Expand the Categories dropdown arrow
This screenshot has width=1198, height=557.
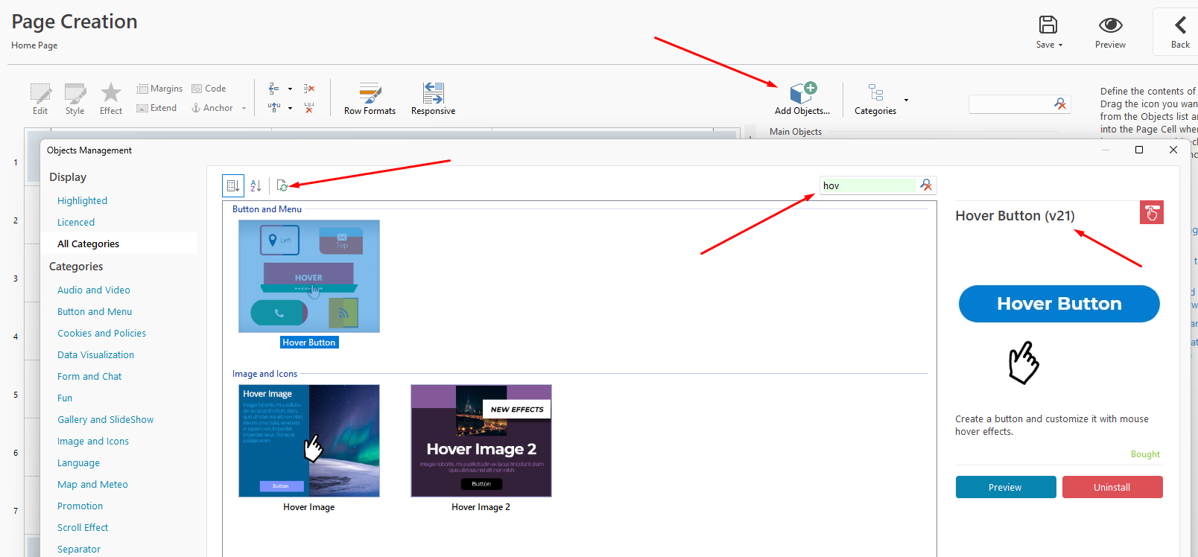(x=906, y=100)
